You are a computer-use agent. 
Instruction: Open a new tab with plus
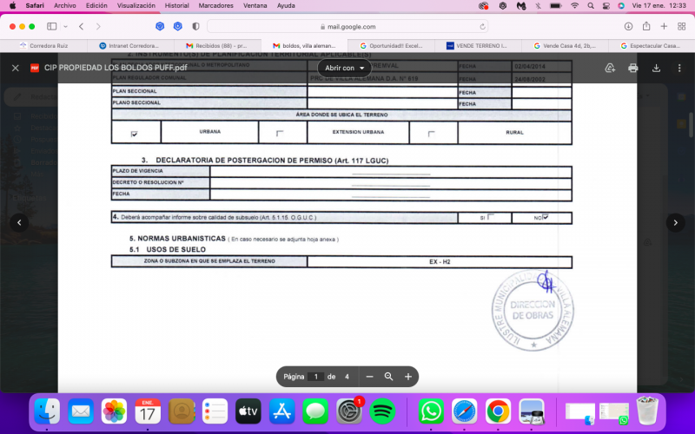pyautogui.click(x=664, y=27)
